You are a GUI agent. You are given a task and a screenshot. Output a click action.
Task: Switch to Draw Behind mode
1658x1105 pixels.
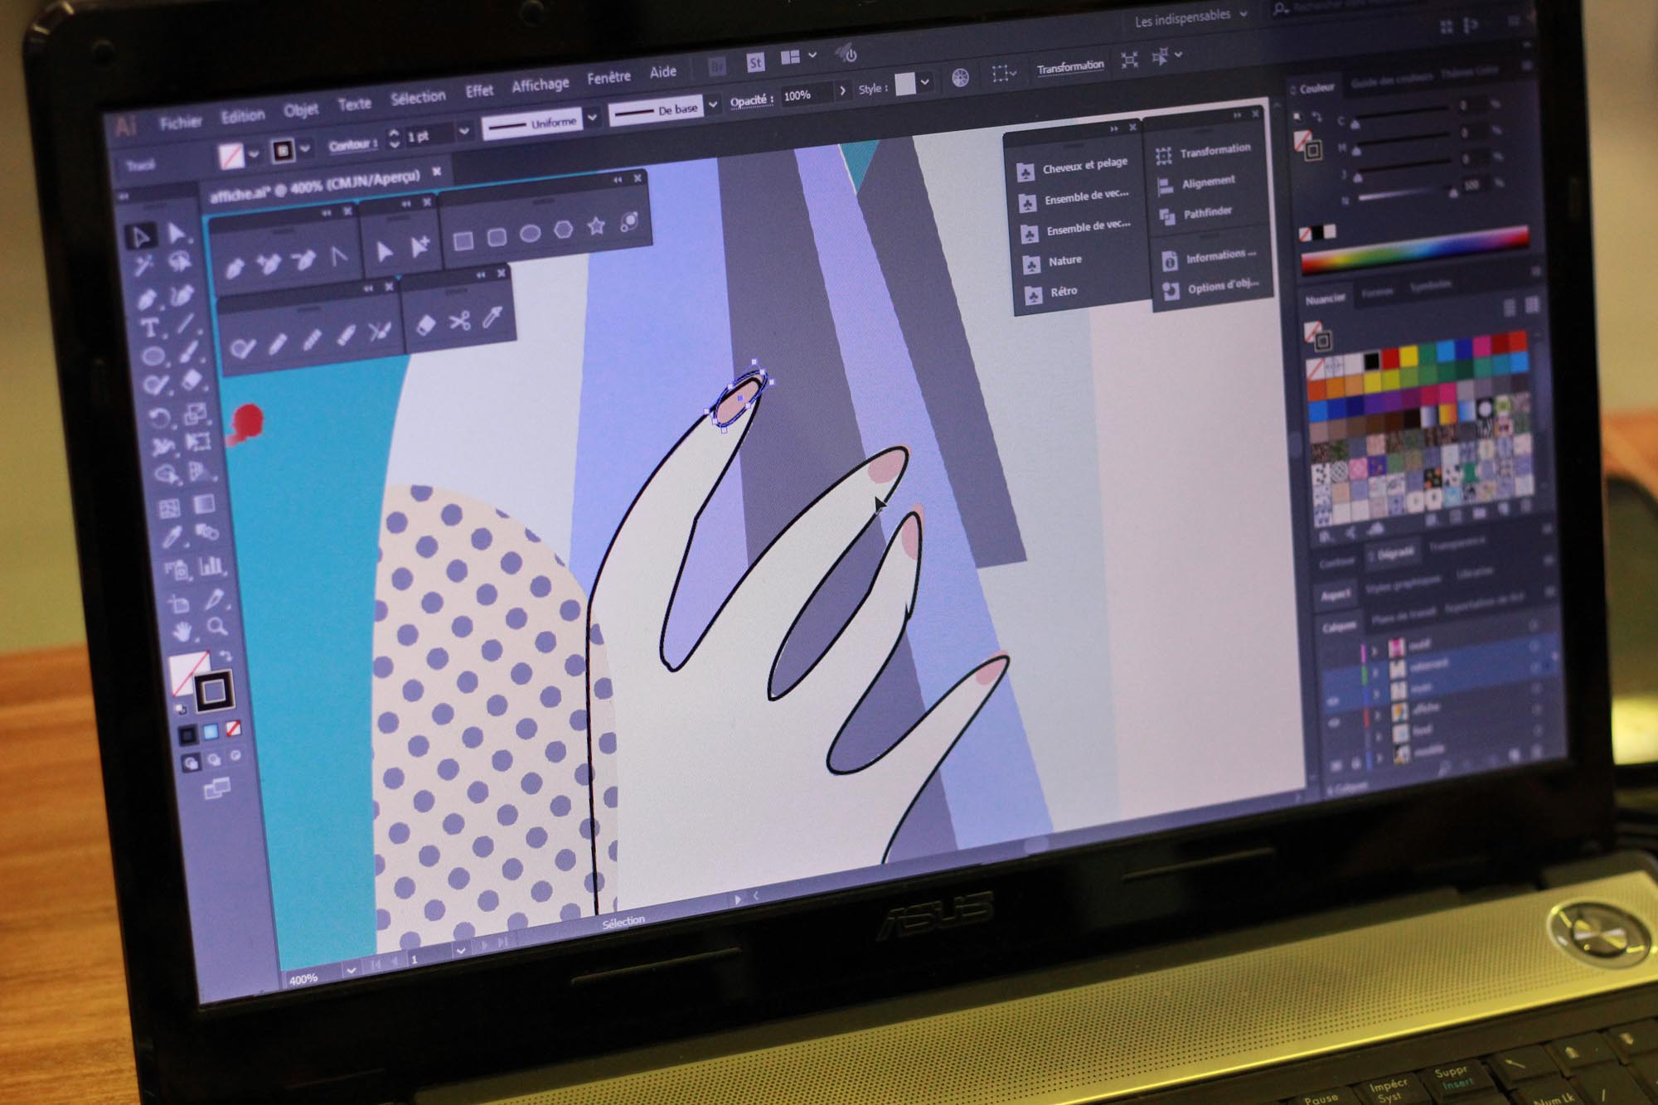tap(214, 758)
